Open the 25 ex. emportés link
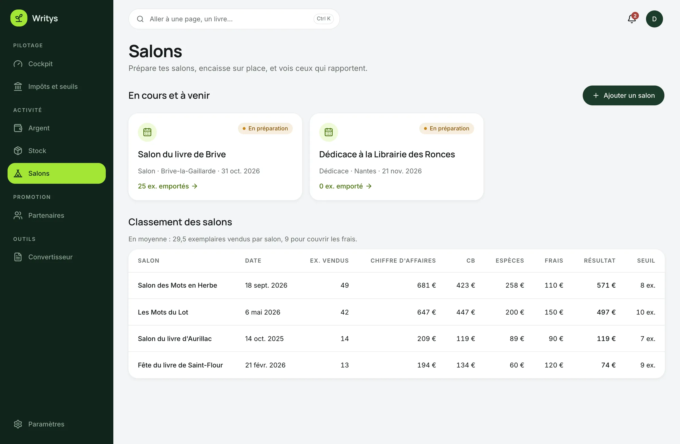Image resolution: width=680 pixels, height=444 pixels. tap(167, 186)
